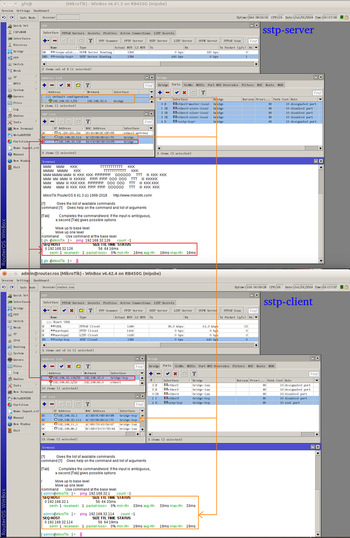Open Partition in the gfx@ window sidebar
The width and height of the screenshot is (350, 538).
pos(20,141)
